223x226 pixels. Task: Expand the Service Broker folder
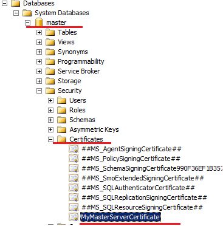[x=39, y=71]
